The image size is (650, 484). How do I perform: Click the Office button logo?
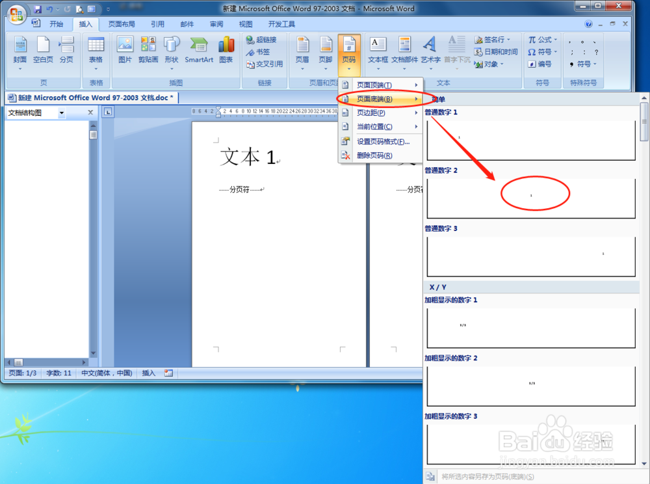pos(16,14)
